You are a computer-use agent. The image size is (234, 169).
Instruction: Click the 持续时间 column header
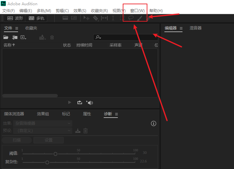(84, 45)
